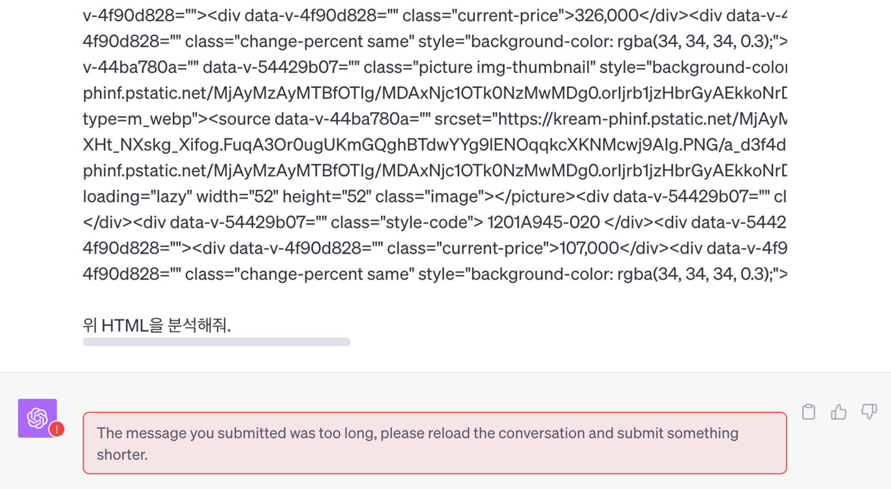Screen dimensions: 891x489
Task: Click the 'message you submitted was too long' error box
Action: (434, 443)
